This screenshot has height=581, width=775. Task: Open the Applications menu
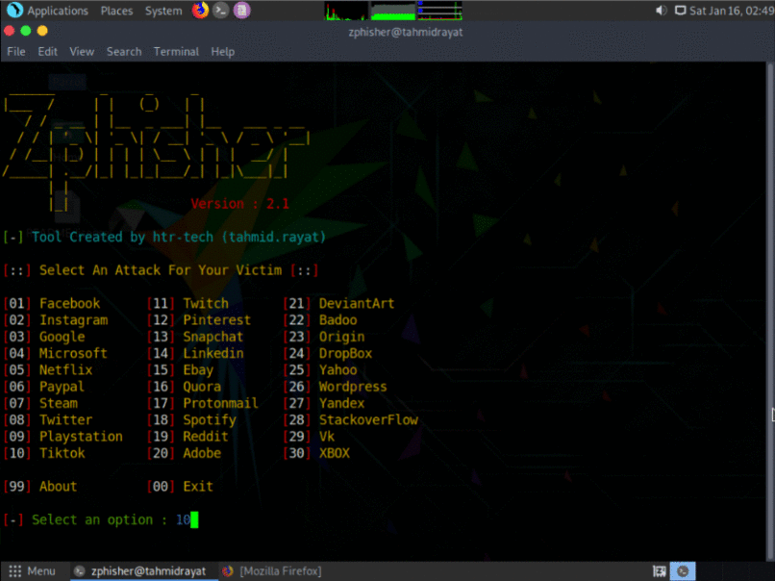click(58, 11)
